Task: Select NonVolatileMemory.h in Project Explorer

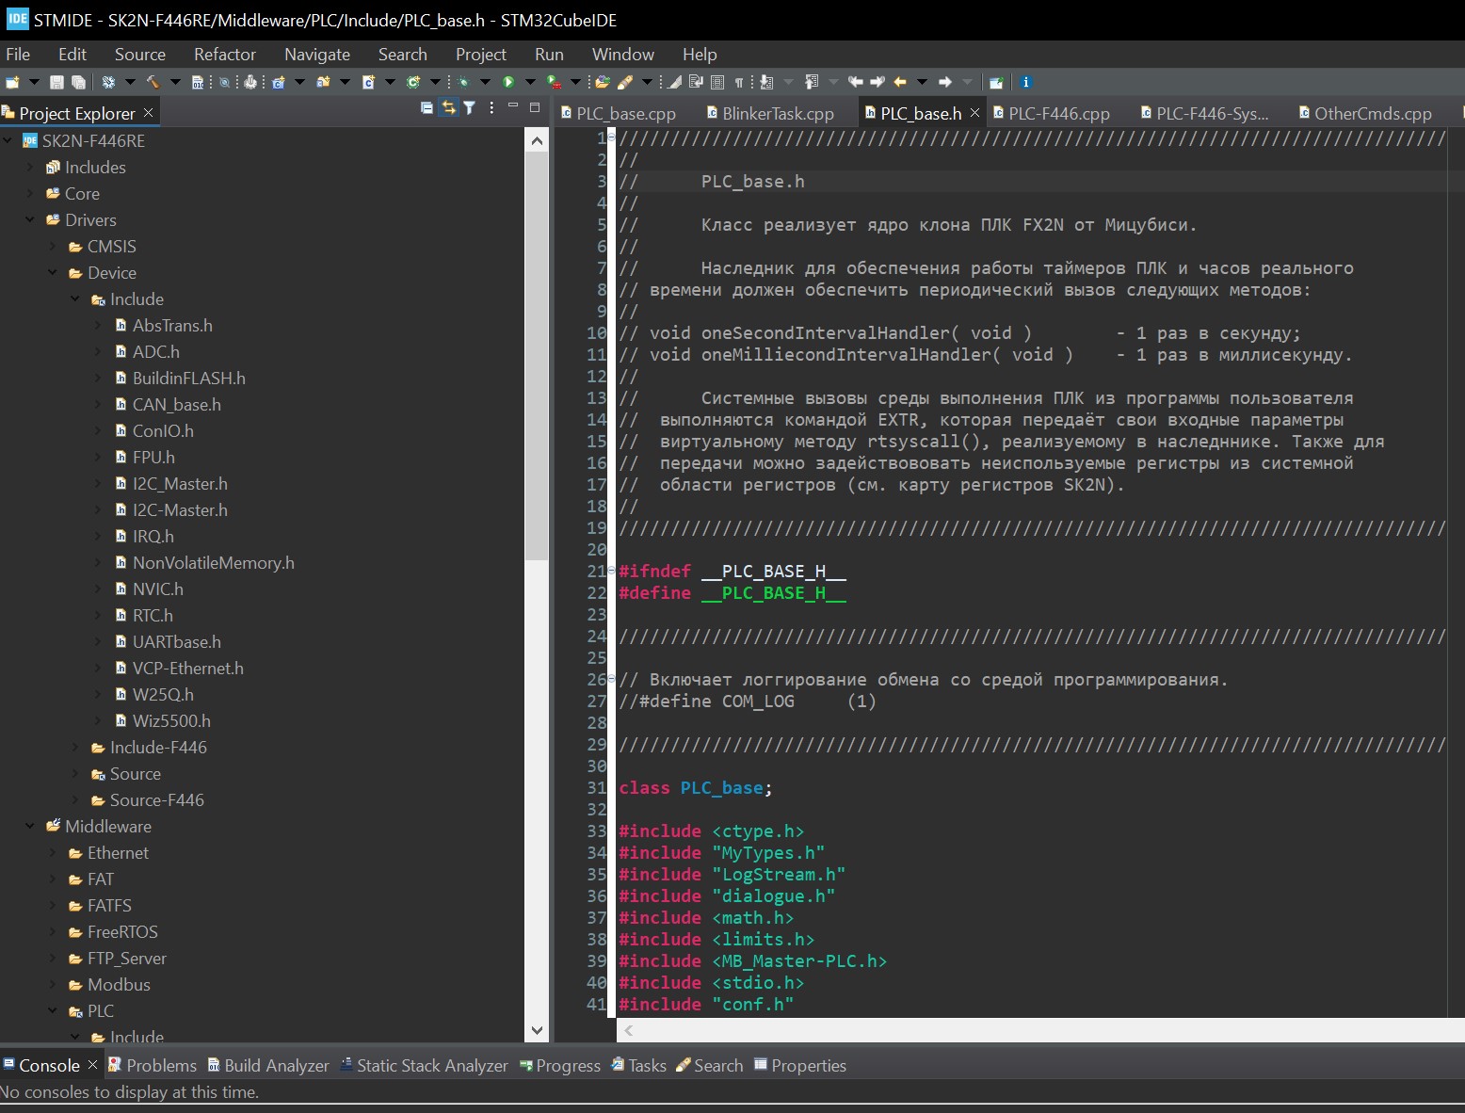Action: pos(213,563)
